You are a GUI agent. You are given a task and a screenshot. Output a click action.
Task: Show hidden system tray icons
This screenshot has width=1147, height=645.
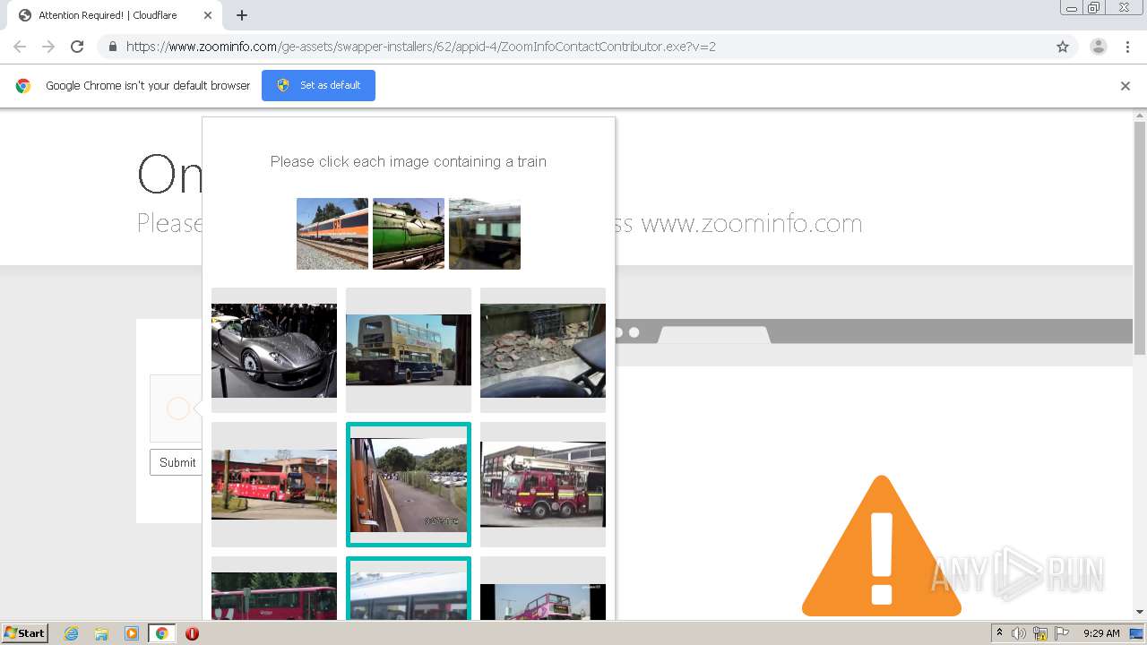coord(1000,633)
